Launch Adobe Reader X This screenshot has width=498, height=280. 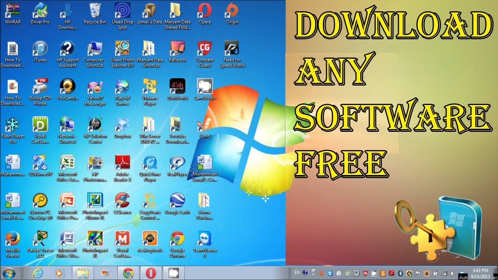click(x=123, y=168)
